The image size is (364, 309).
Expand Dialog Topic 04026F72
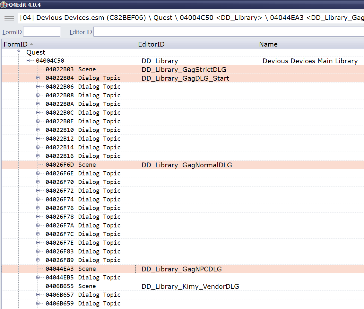38,190
